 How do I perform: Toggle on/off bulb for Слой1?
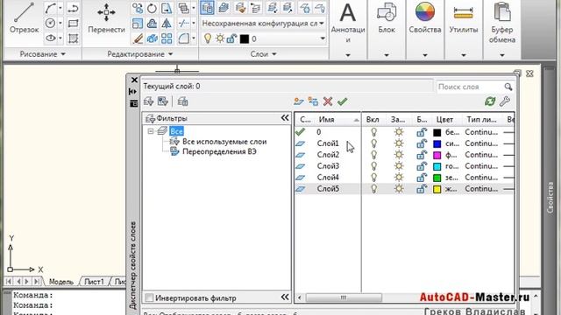[374, 143]
